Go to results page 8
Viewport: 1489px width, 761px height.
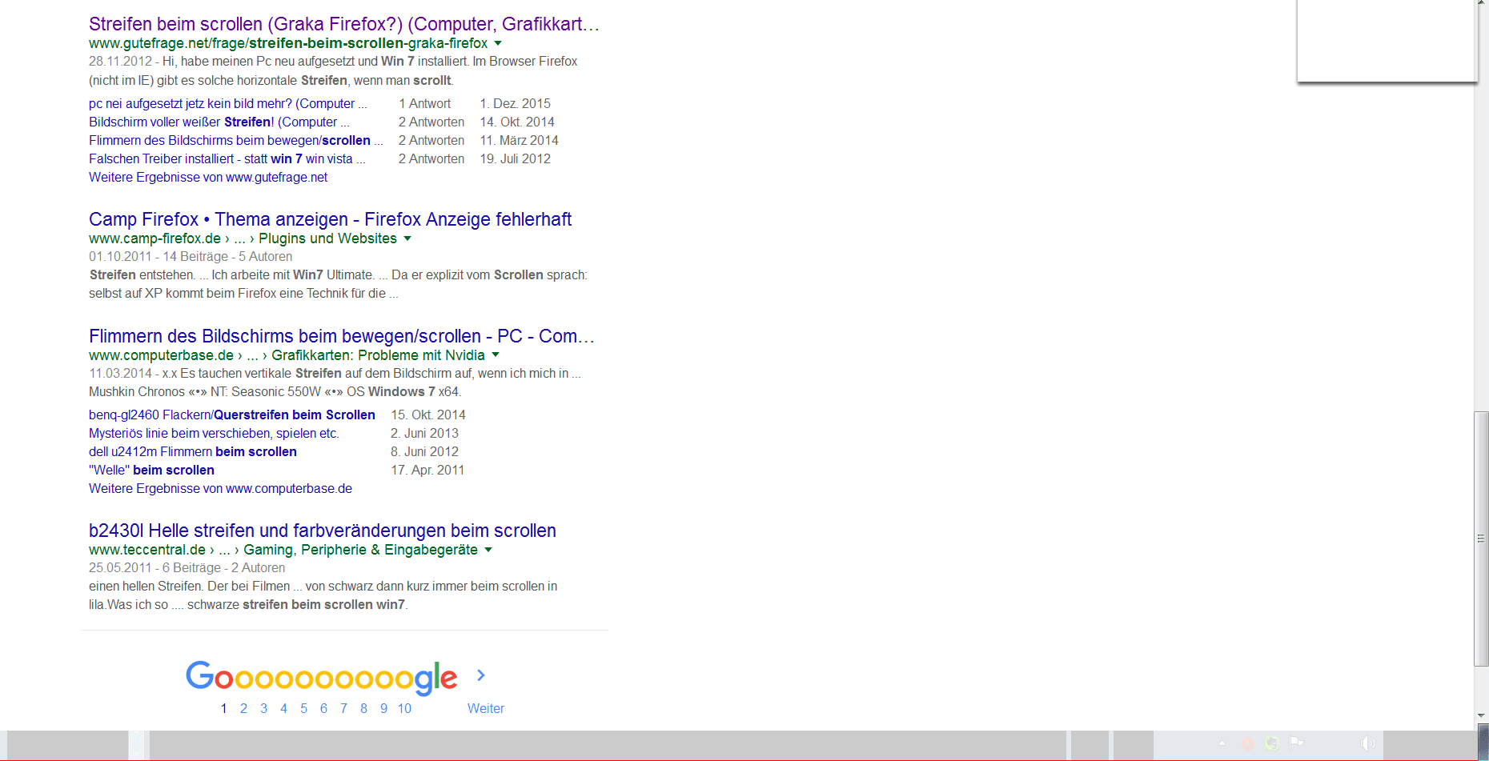click(x=363, y=708)
